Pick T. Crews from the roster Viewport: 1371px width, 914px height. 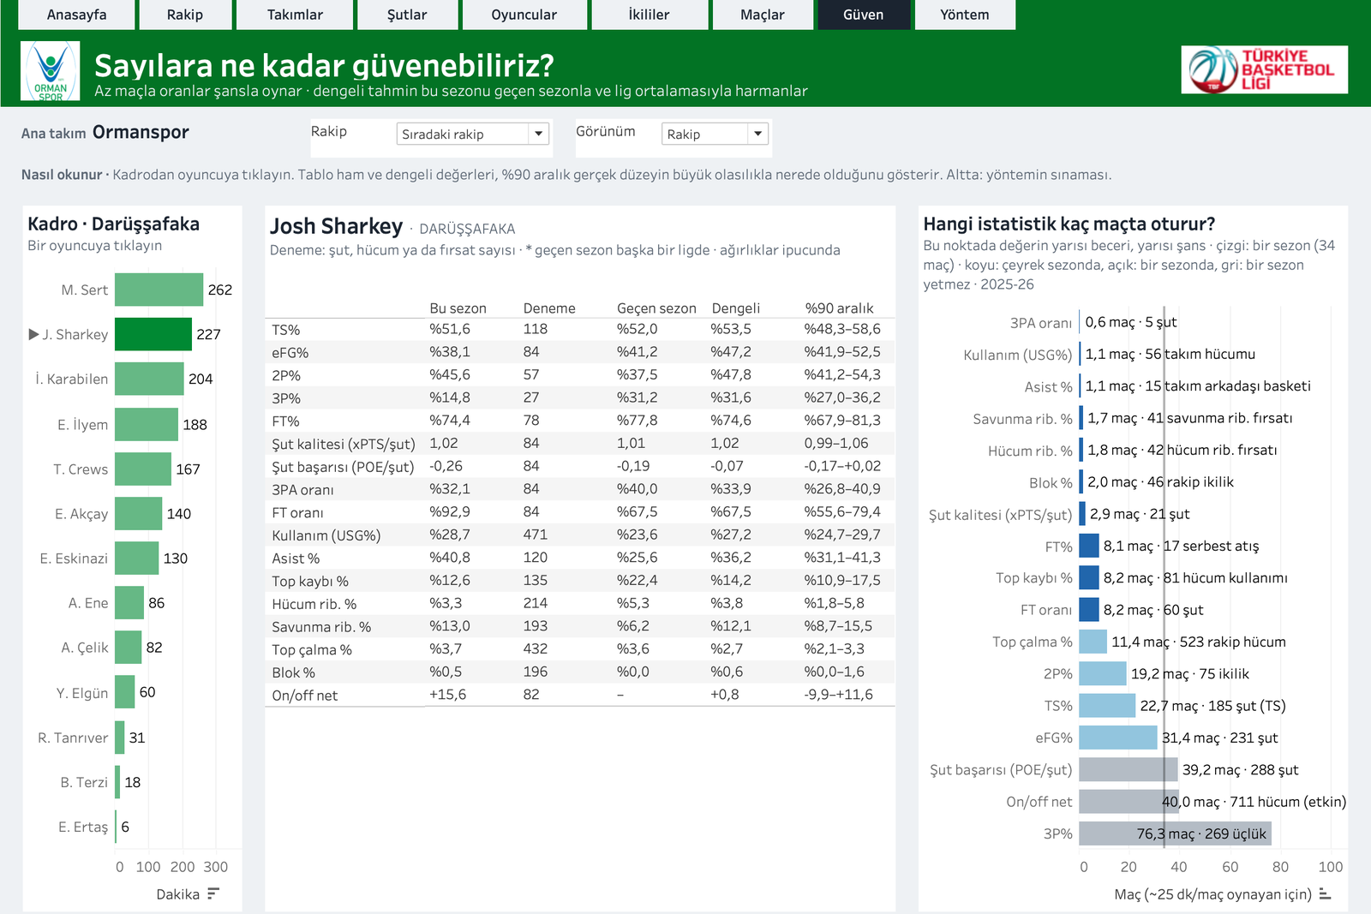(x=143, y=469)
